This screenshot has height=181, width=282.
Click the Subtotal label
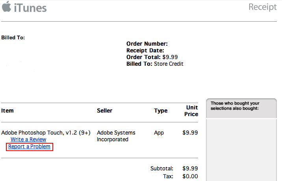click(x=161, y=168)
